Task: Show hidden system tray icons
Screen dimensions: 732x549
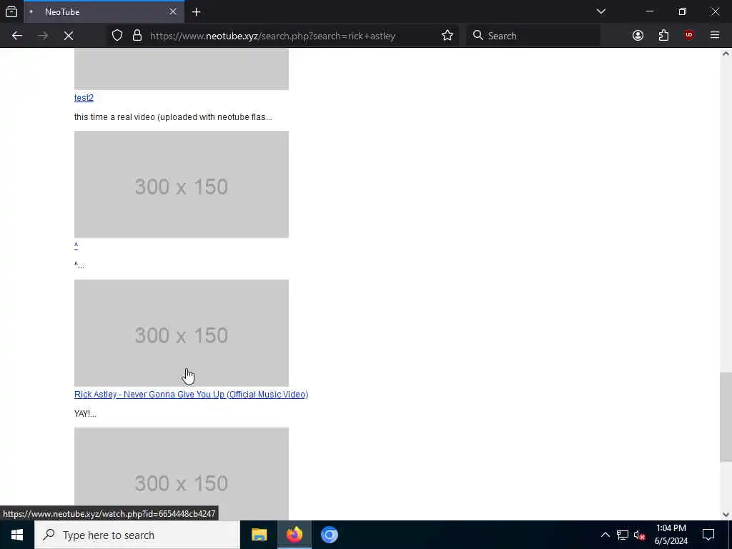Action: pos(605,535)
